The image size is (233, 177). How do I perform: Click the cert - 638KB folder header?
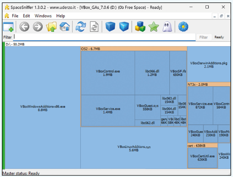pos(202,146)
